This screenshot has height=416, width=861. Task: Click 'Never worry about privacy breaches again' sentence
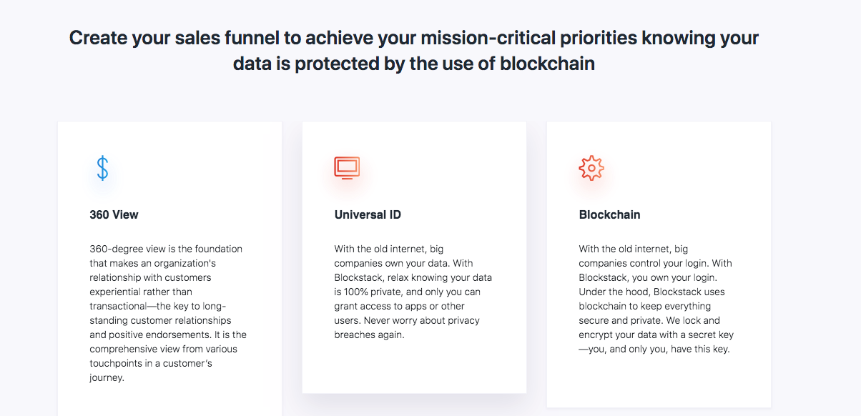[x=407, y=327]
